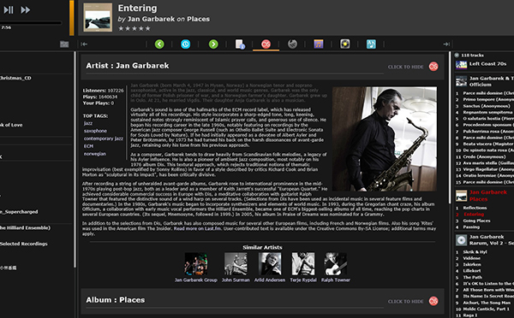Collapse left panel with left-bar arrow
514x318 pixels.
84,44
